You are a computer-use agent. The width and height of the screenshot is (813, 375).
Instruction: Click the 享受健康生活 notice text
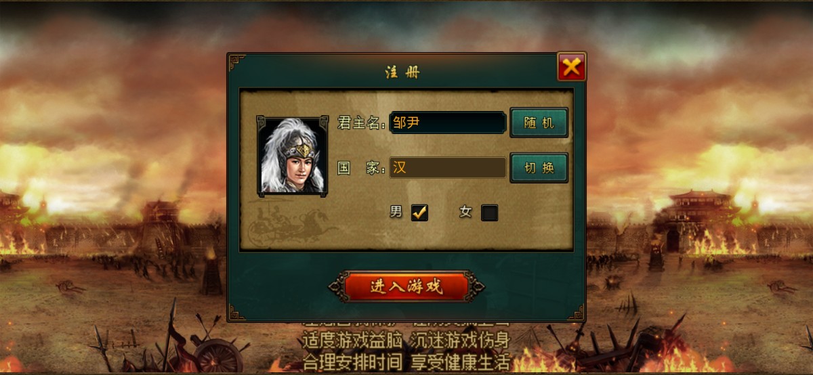pos(459,361)
